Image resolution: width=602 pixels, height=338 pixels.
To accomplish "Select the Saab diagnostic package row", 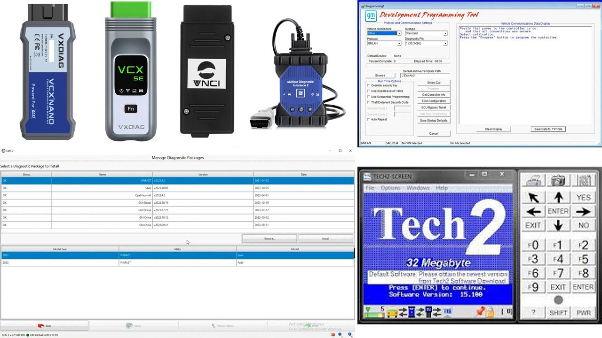I will [x=177, y=188].
